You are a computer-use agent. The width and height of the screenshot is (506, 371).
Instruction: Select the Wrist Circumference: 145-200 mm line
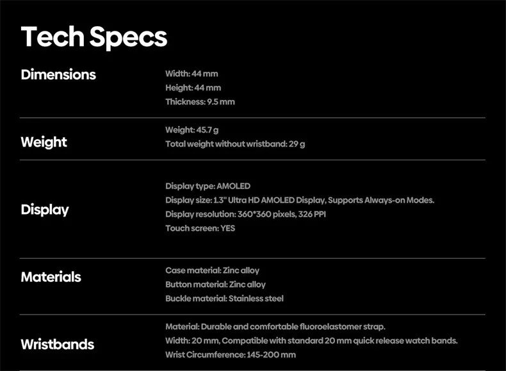[x=231, y=355]
